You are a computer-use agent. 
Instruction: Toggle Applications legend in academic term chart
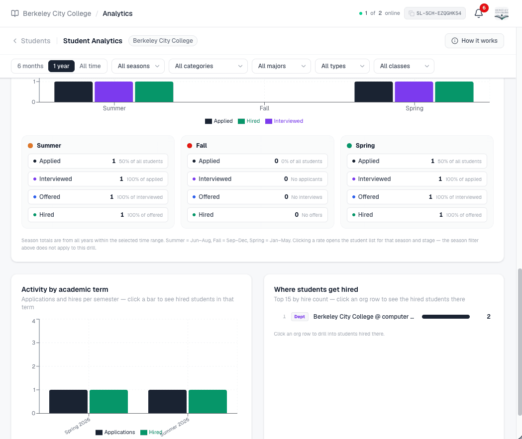pyautogui.click(x=115, y=433)
